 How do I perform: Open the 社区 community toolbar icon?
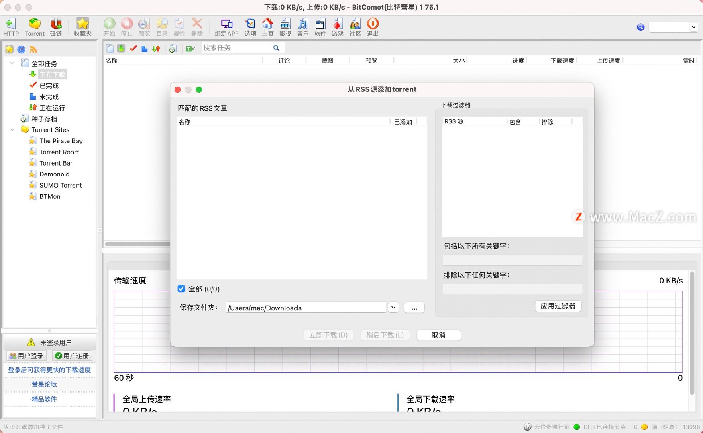(355, 26)
